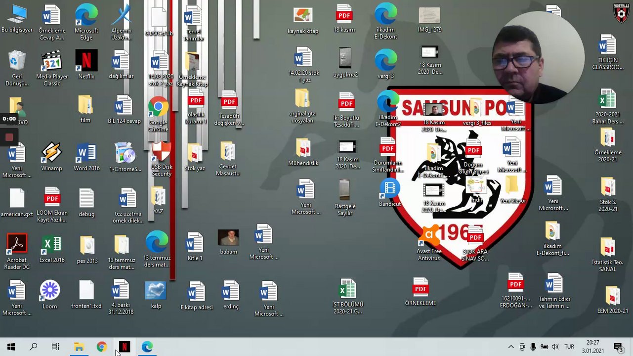Open the volume control in tray
This screenshot has width=633, height=356.
coord(555,347)
